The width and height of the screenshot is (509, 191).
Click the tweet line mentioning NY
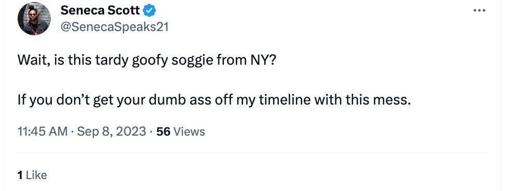tap(146, 61)
